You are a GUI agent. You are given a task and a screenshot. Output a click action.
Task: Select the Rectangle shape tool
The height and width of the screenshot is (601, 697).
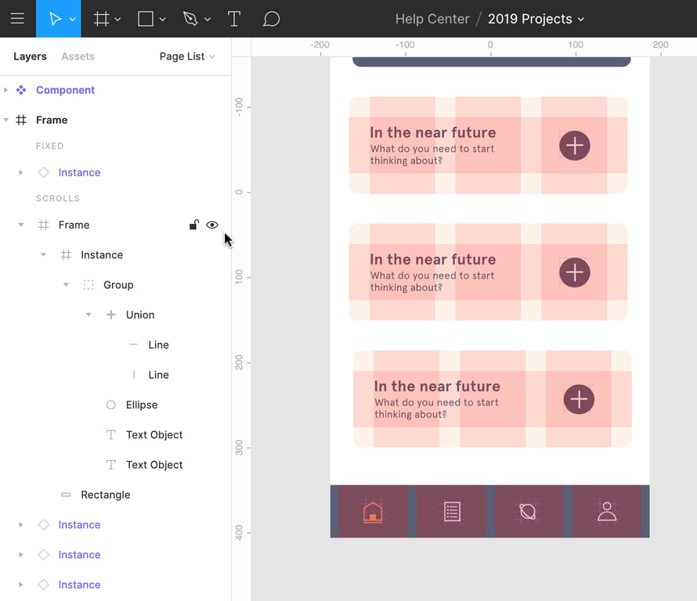(x=146, y=19)
